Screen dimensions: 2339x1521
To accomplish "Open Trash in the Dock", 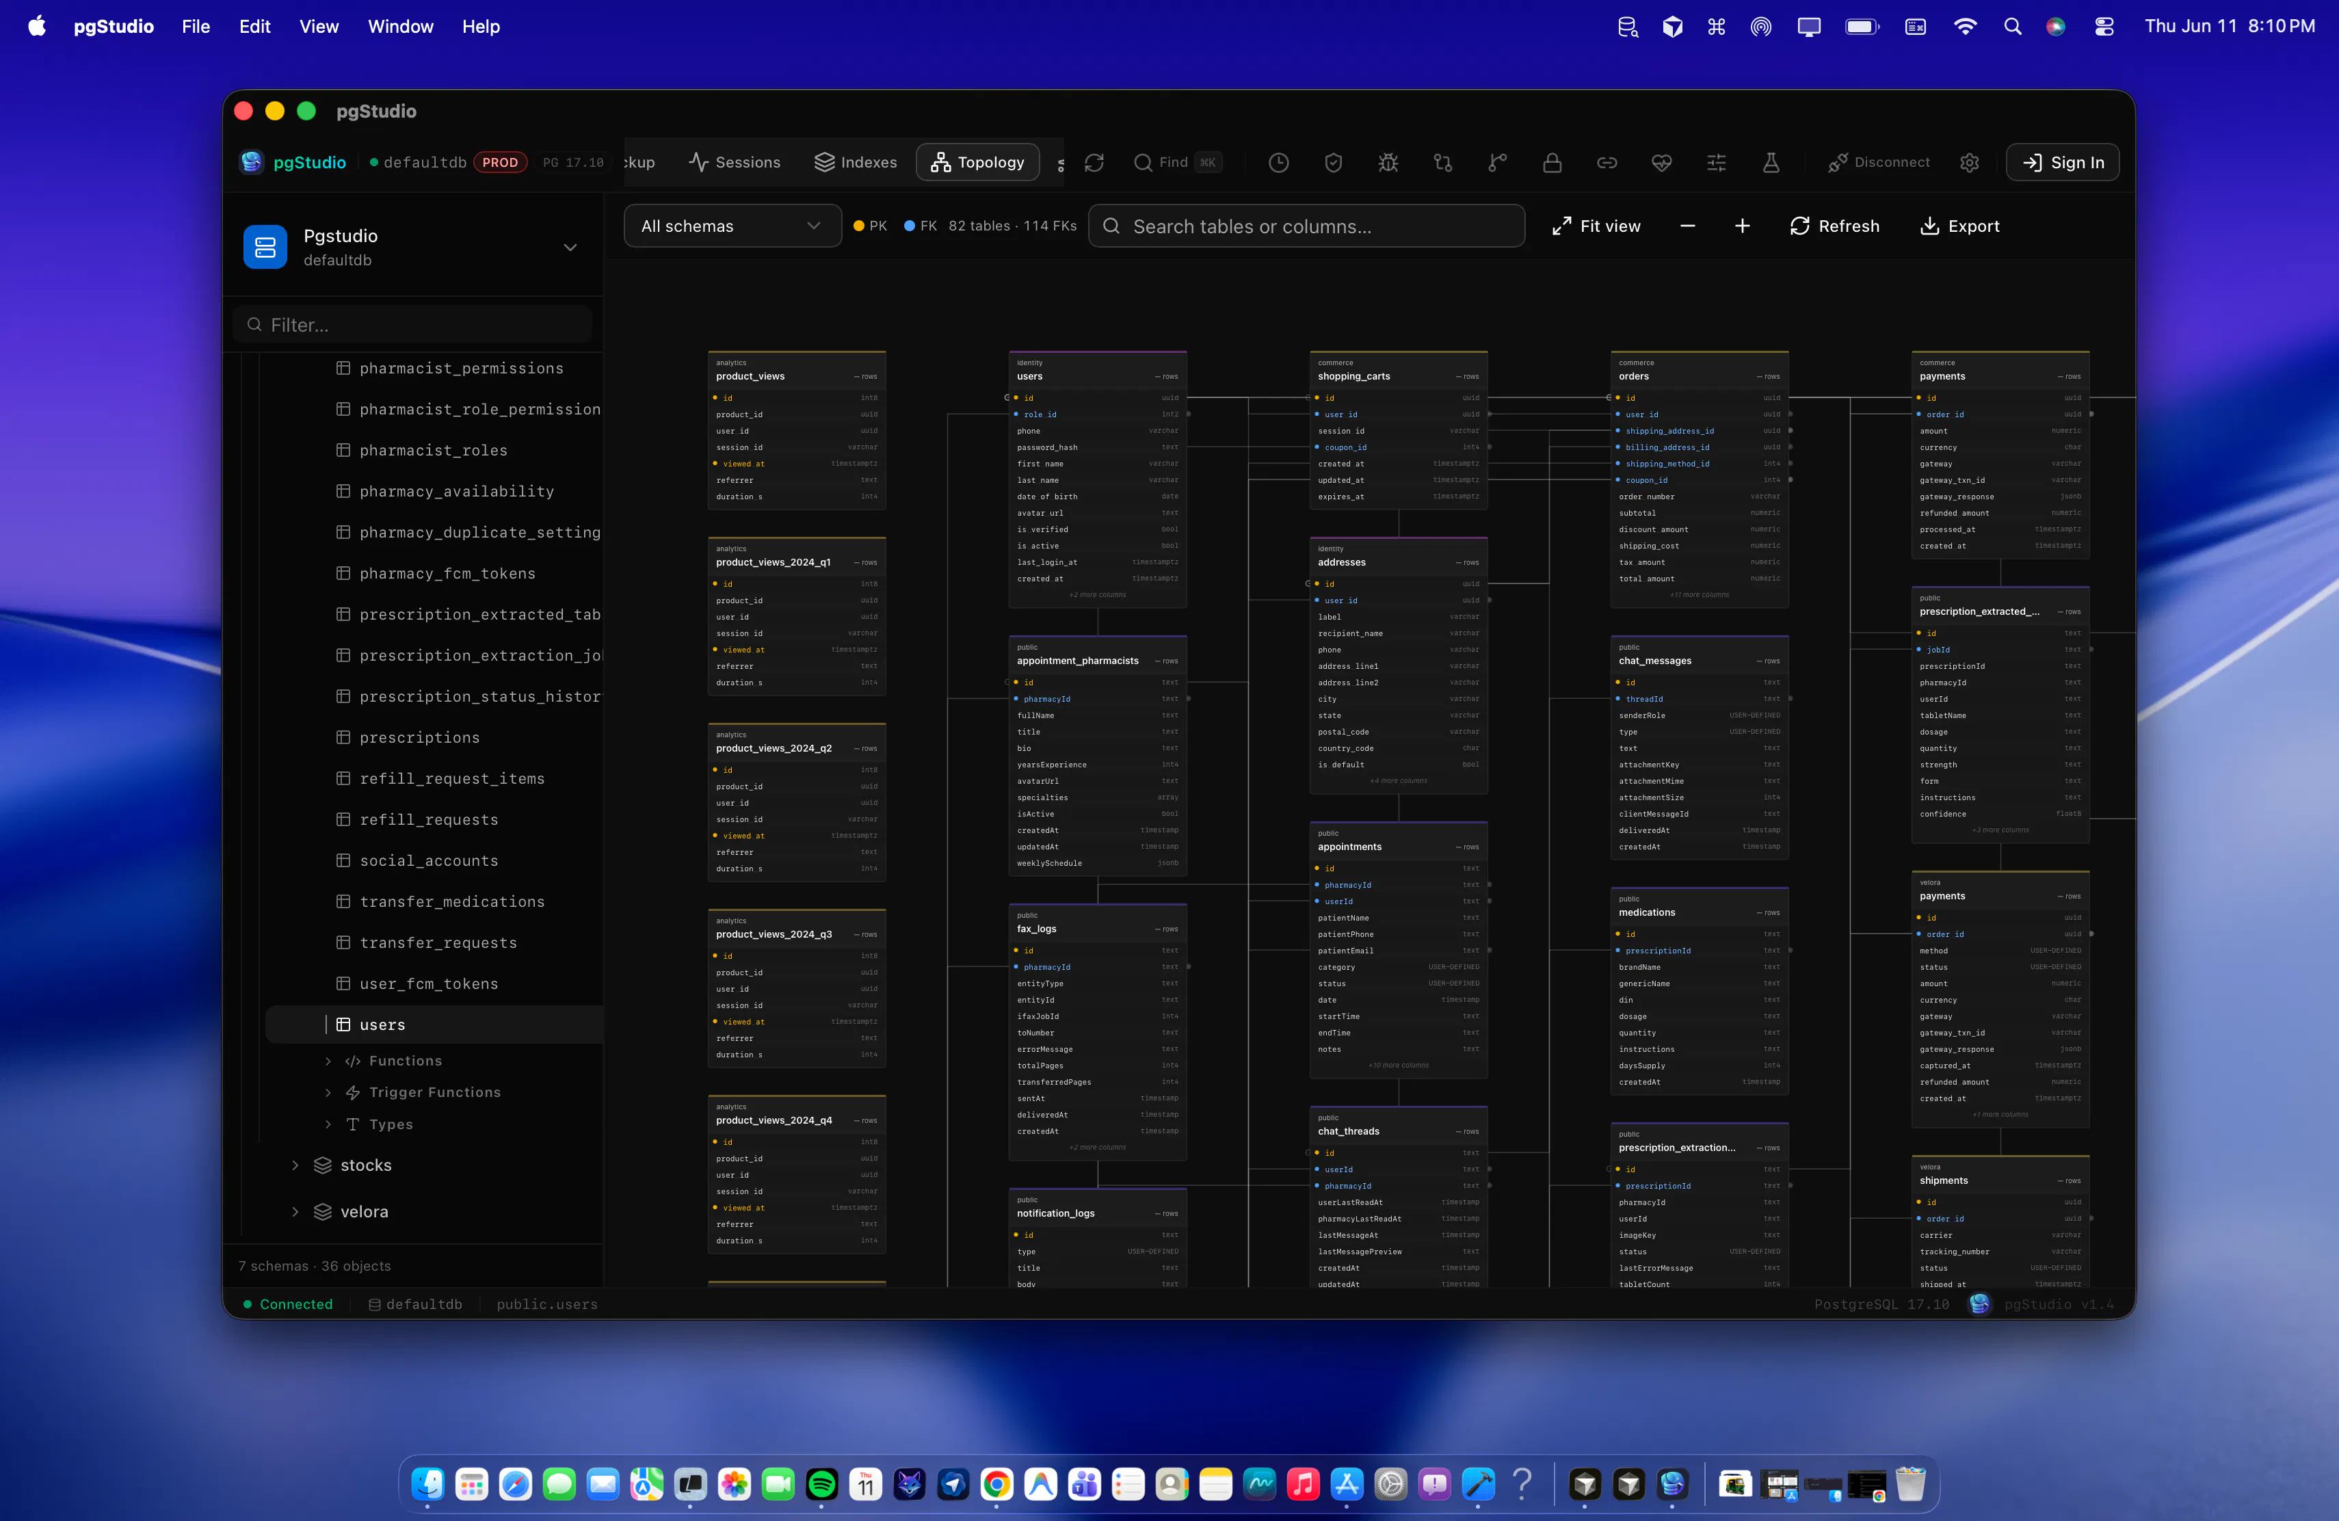I will coord(1910,1483).
